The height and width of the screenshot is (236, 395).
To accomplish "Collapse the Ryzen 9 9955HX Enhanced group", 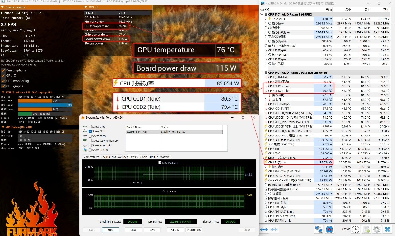I will [x=262, y=73].
